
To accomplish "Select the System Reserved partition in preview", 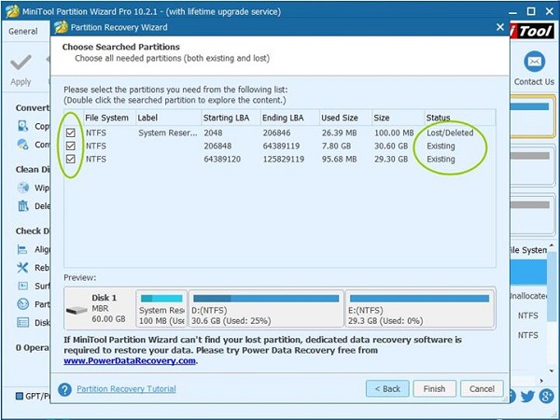I will [161, 309].
